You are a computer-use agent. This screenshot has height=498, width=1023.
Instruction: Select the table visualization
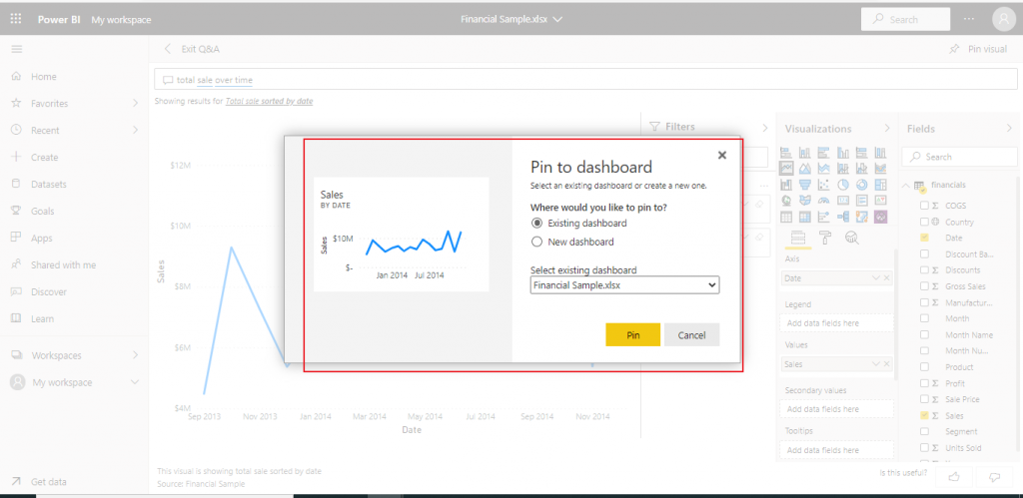786,217
